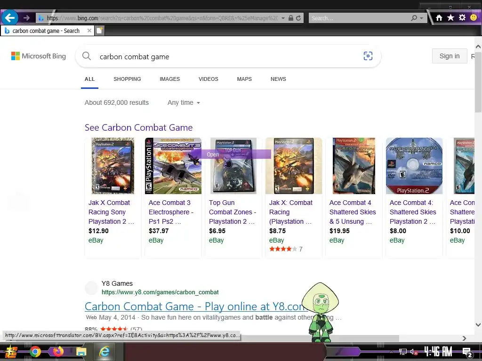This screenshot has width=482, height=361.
Task: Switch to the VIDEOS results tab
Action: (x=209, y=79)
